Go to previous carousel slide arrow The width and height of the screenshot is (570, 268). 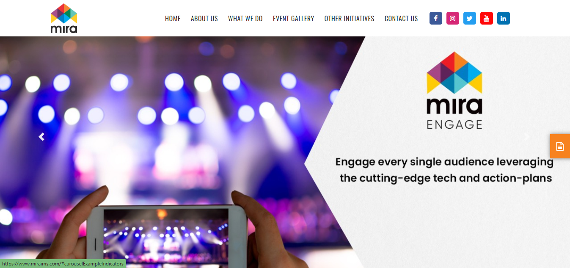click(41, 137)
